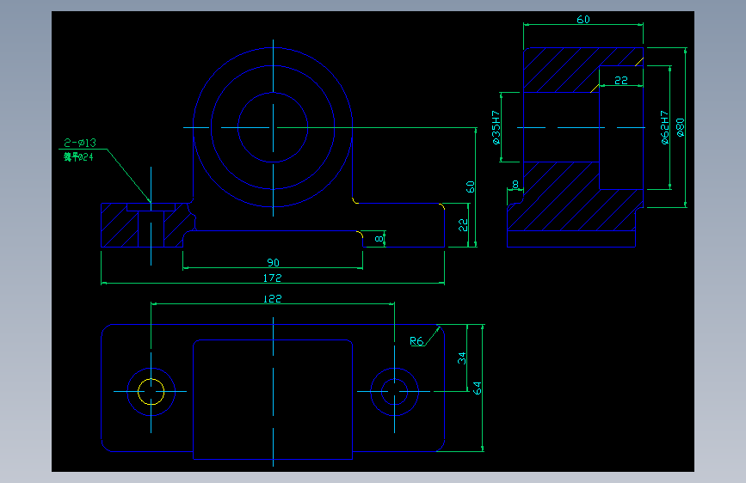Select the horizontal 60 dimension above section view
746x483 pixels.
(x=583, y=20)
